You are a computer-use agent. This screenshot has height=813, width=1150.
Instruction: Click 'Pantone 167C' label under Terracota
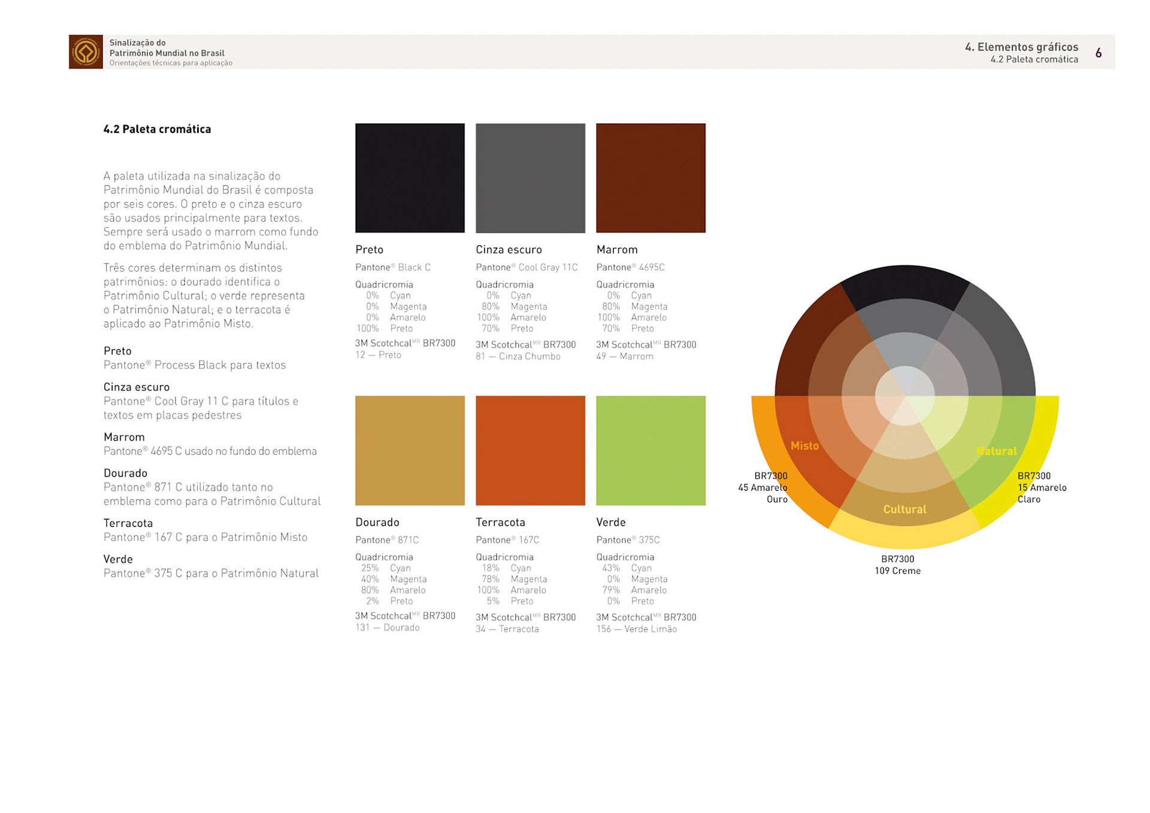click(507, 539)
